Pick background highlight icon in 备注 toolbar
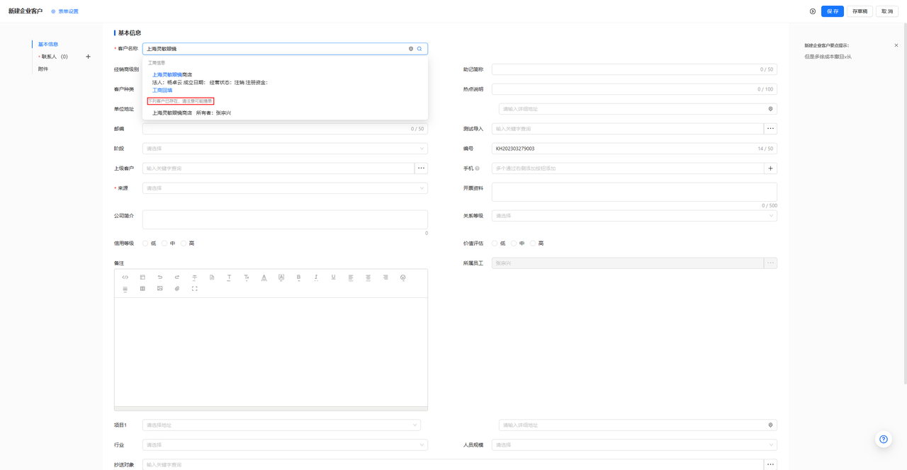 click(281, 277)
